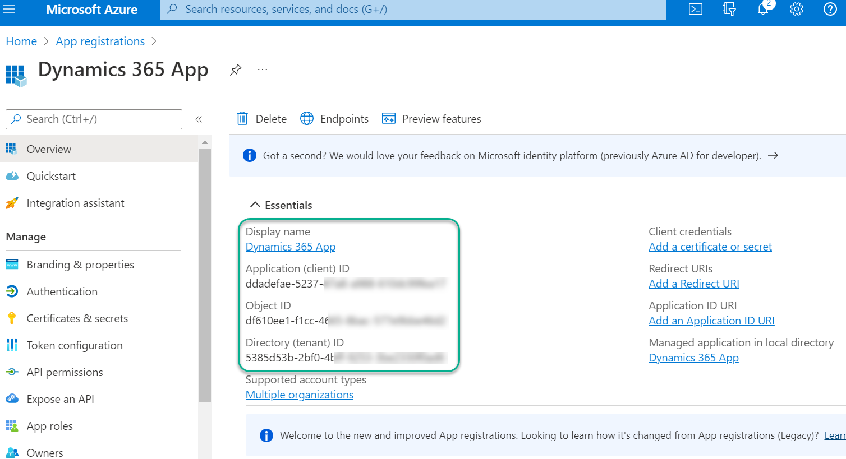The width and height of the screenshot is (846, 459).
Task: Open the Multiple organizations link
Action: coord(299,395)
